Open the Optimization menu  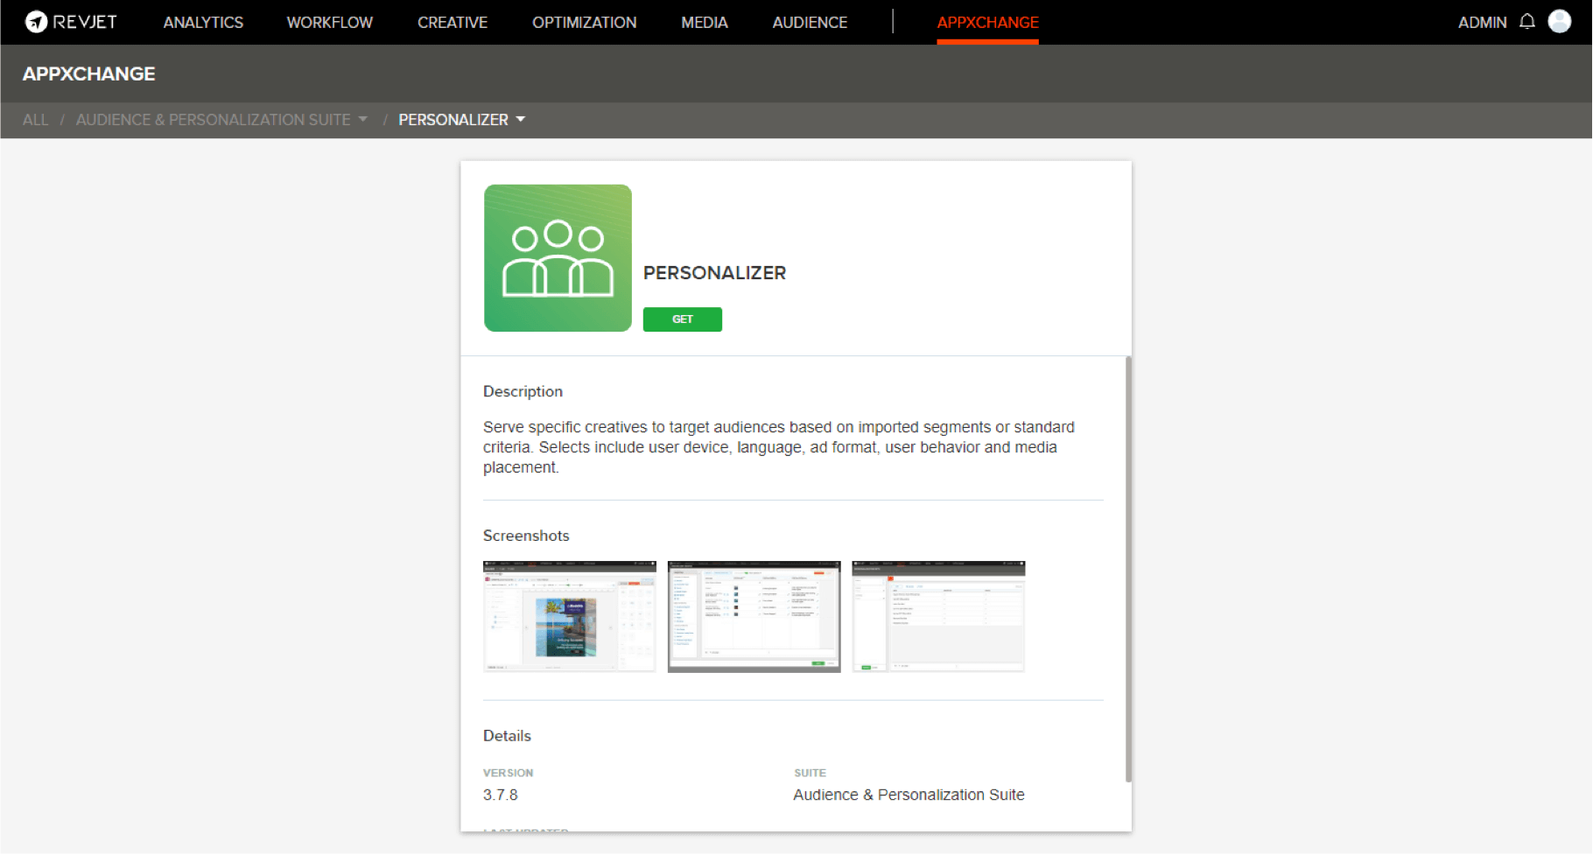tap(585, 23)
